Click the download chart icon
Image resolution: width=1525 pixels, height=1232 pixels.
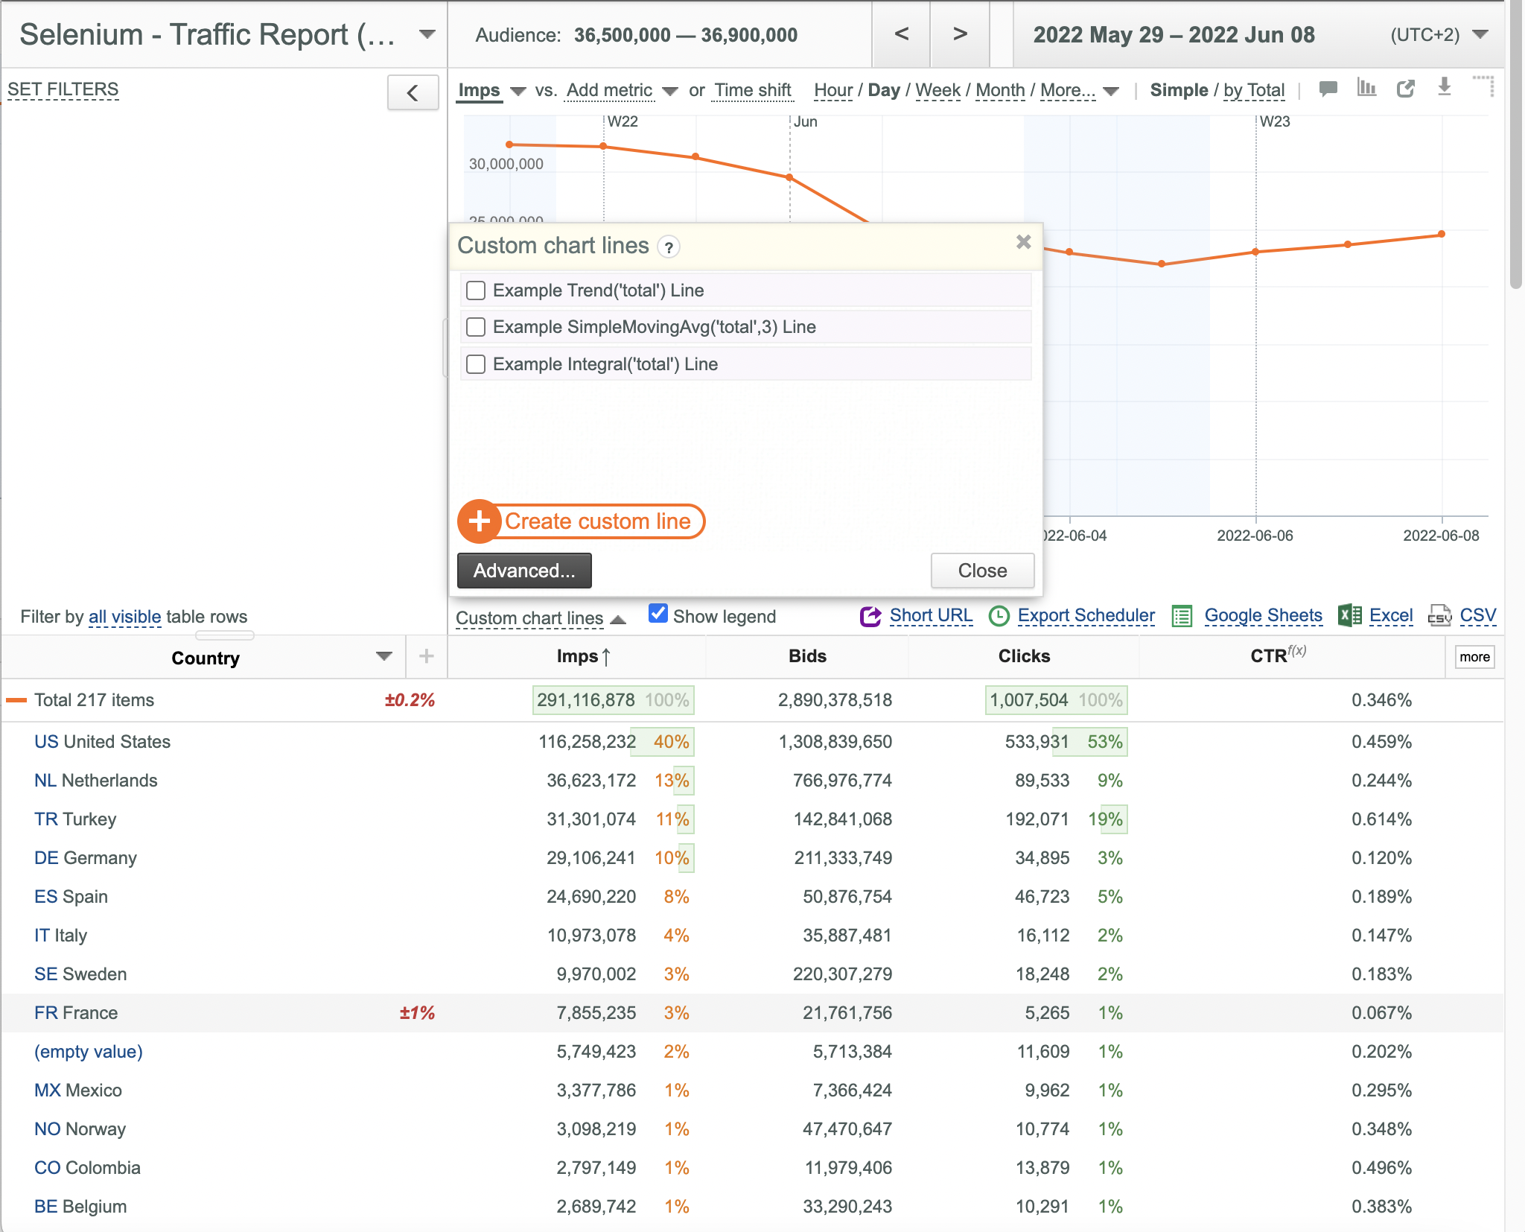(1444, 87)
